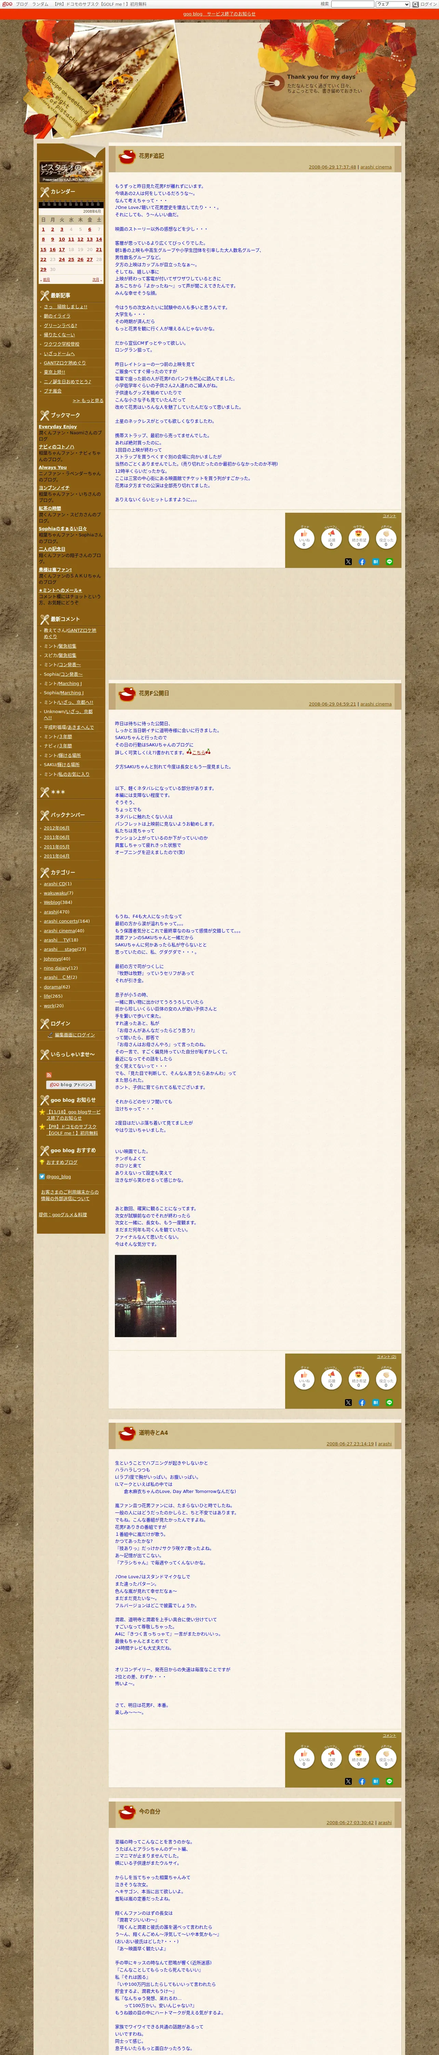Viewport: 439px width, 2055px height.
Task: Open recent article グリーンラベる?
Action: [x=61, y=325]
